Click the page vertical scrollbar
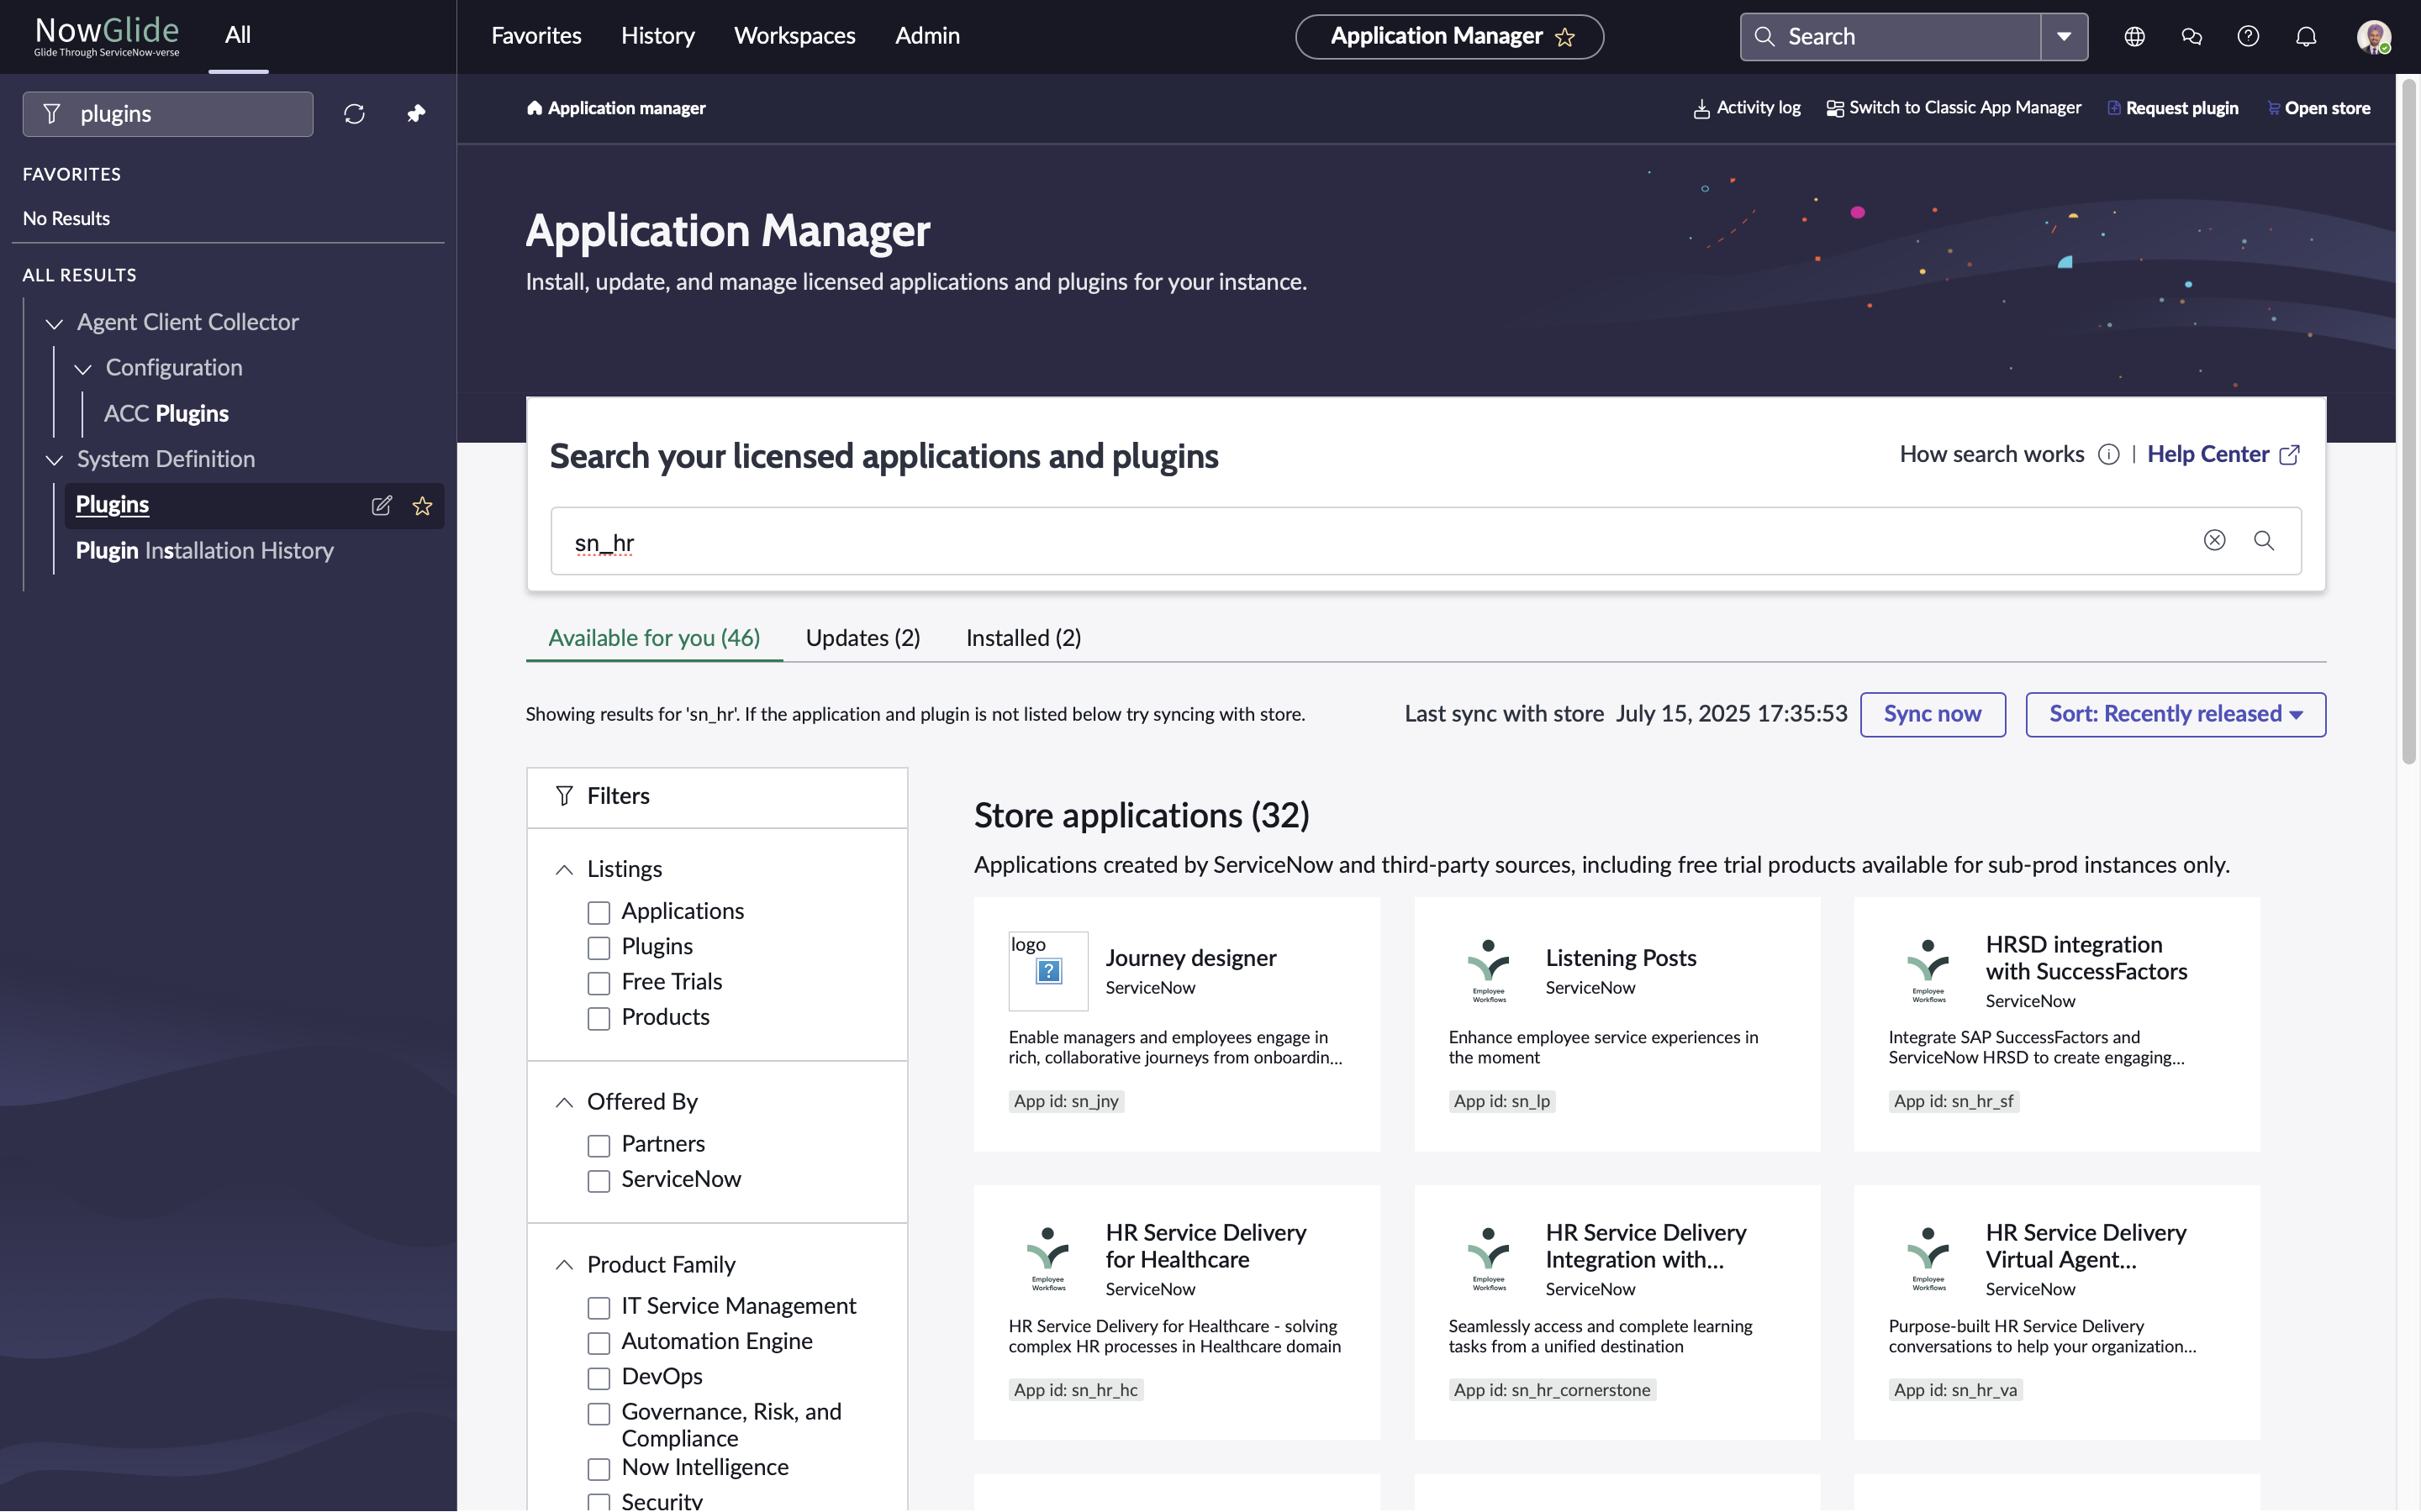 pyautogui.click(x=2408, y=420)
